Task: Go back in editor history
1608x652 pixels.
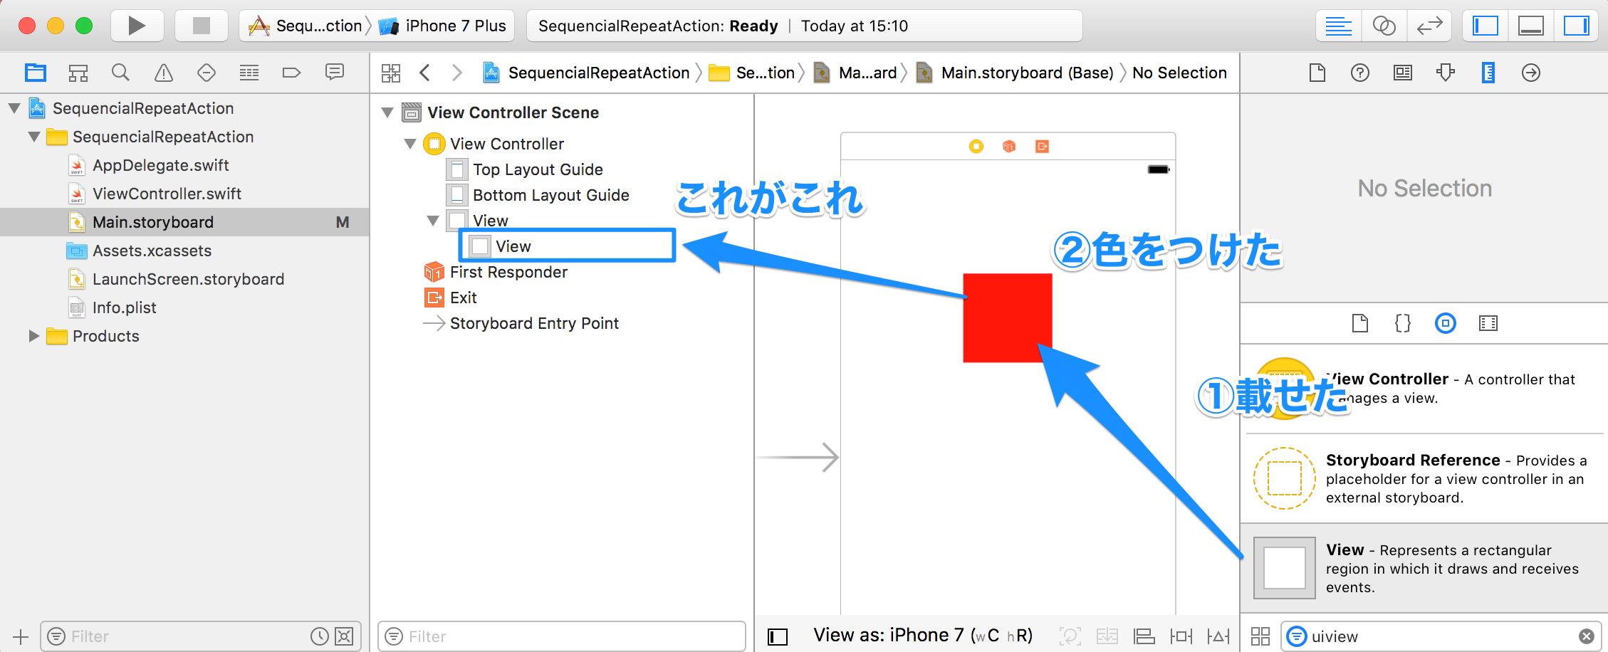Action: [x=425, y=73]
